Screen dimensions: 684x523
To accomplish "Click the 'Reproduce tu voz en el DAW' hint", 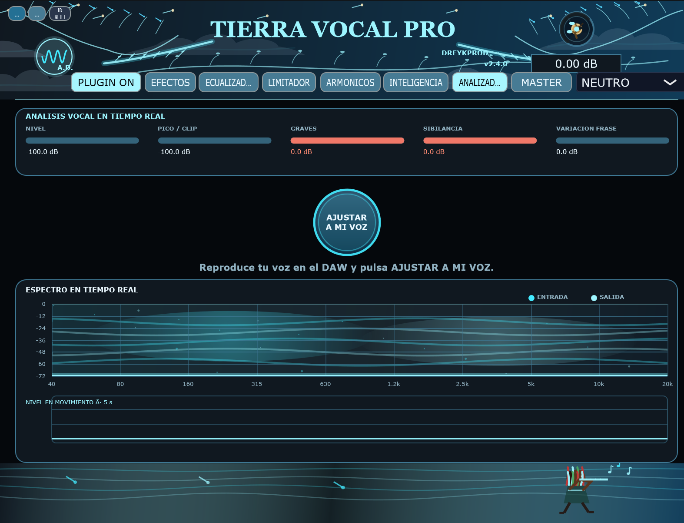I will pyautogui.click(x=346, y=268).
